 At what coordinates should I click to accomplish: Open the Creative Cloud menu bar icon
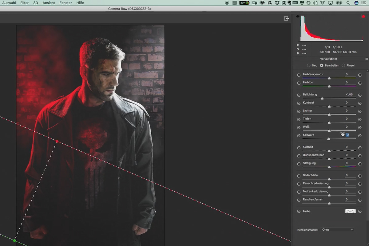[x=262, y=3]
